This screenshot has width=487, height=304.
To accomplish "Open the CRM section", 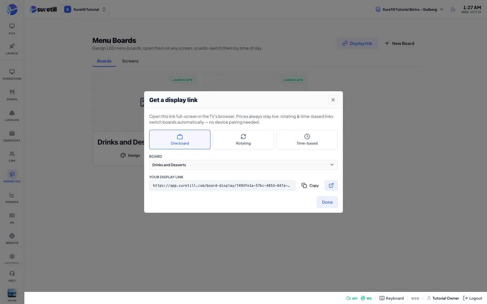I will [x=12, y=157].
